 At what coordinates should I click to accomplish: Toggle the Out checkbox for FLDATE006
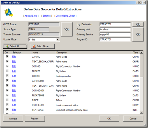click(7, 95)
